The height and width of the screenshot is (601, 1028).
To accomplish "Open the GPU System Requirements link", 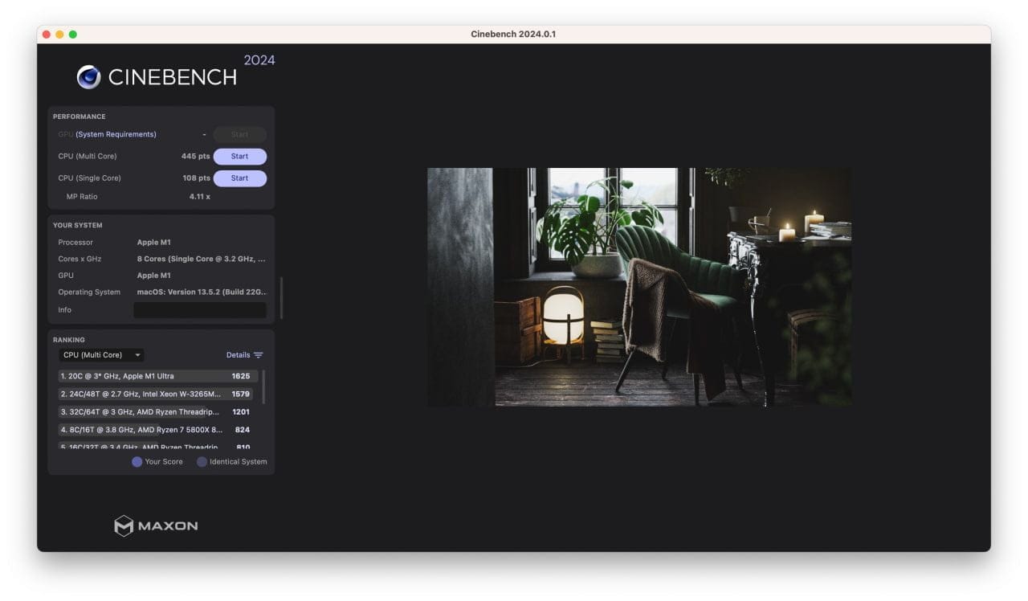I will point(116,134).
